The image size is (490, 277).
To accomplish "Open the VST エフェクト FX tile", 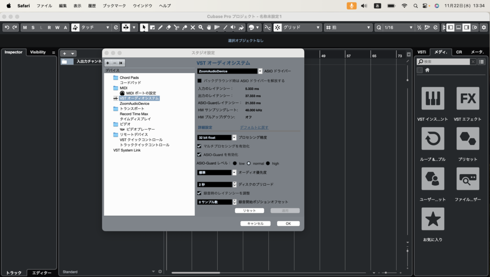I will (x=468, y=99).
